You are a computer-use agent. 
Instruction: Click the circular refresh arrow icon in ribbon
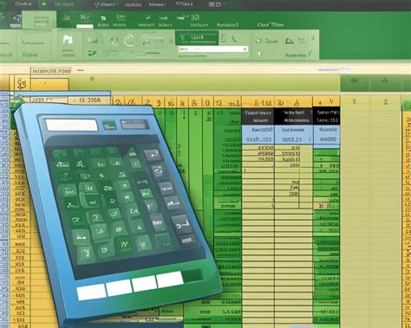(x=128, y=40)
